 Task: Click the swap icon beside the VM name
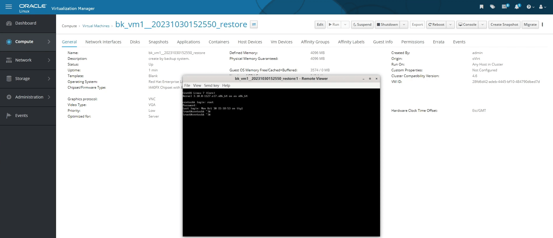pos(254,24)
